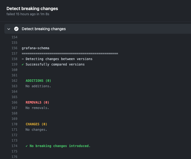Image resolution: width=191 pixels, height=159 pixels.
Task: Click the green ADDITIONS (0) heading
Action: pos(38,81)
